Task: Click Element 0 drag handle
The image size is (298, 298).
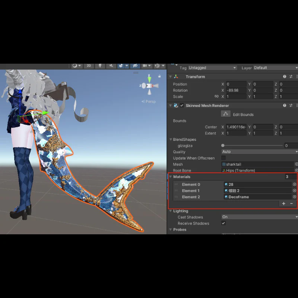Action: [176, 184]
